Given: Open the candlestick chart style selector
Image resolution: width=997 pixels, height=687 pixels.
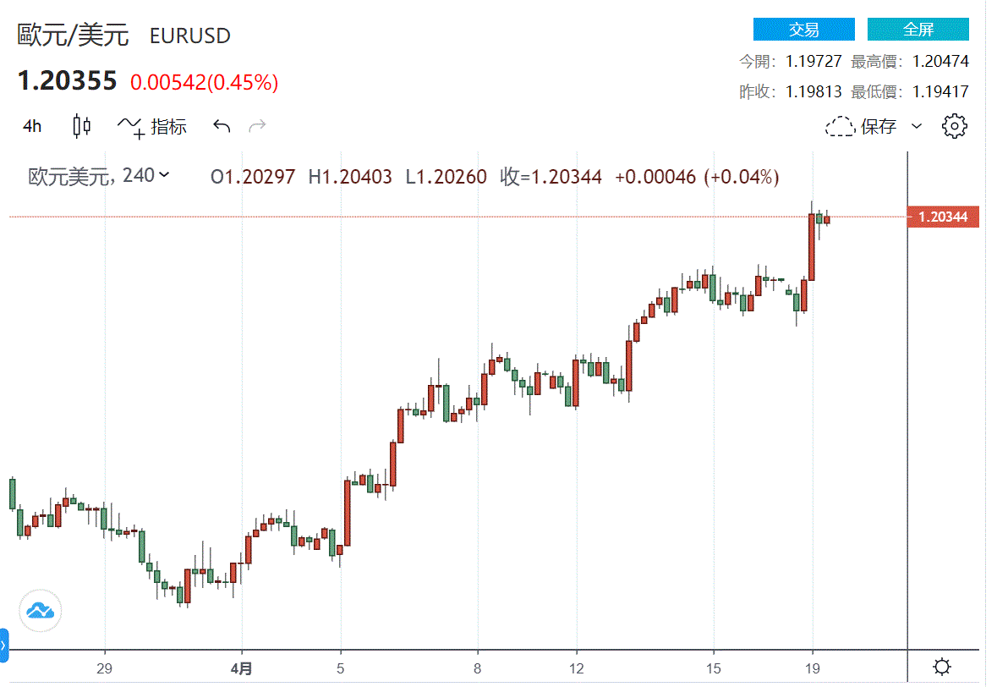Looking at the screenshot, I should 81,126.
